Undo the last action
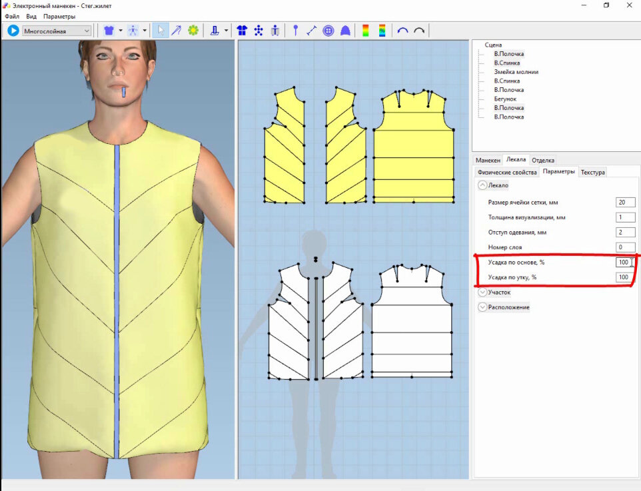Screen dimensions: 641x491 (x=402, y=31)
